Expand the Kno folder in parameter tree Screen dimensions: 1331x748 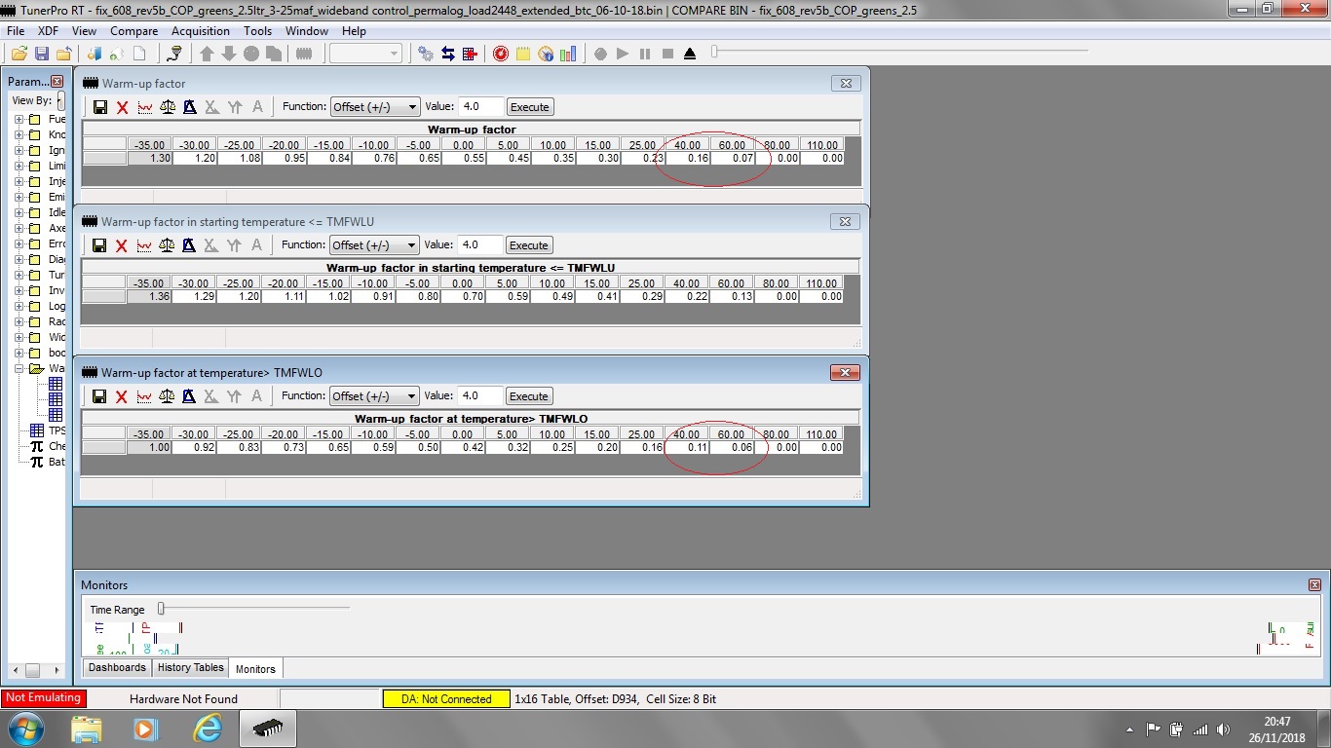(19, 134)
